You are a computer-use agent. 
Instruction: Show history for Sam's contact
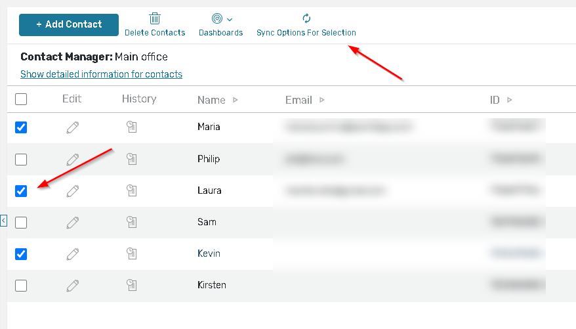(x=132, y=223)
